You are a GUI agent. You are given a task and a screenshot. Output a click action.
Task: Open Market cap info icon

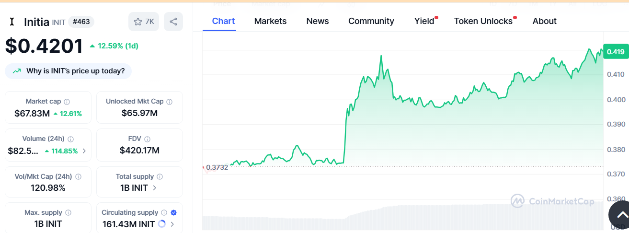tap(67, 102)
